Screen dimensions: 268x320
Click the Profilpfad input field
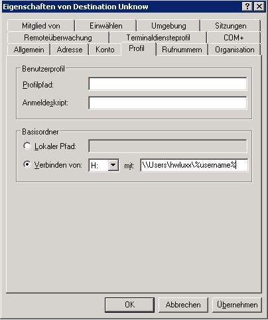click(167, 83)
